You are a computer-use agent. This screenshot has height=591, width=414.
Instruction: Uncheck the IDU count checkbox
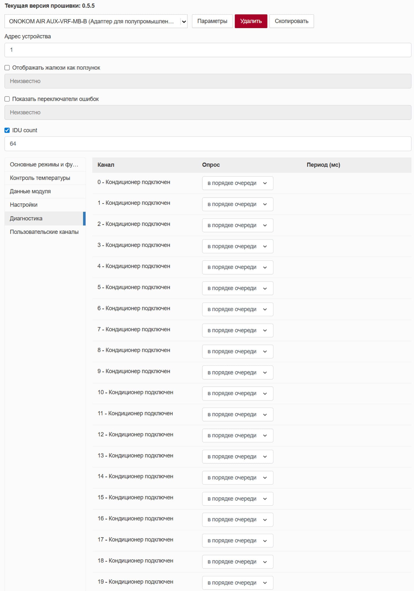(7, 130)
